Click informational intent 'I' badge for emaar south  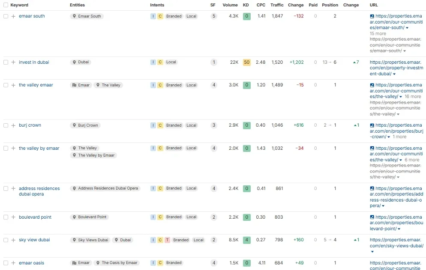(153, 16)
